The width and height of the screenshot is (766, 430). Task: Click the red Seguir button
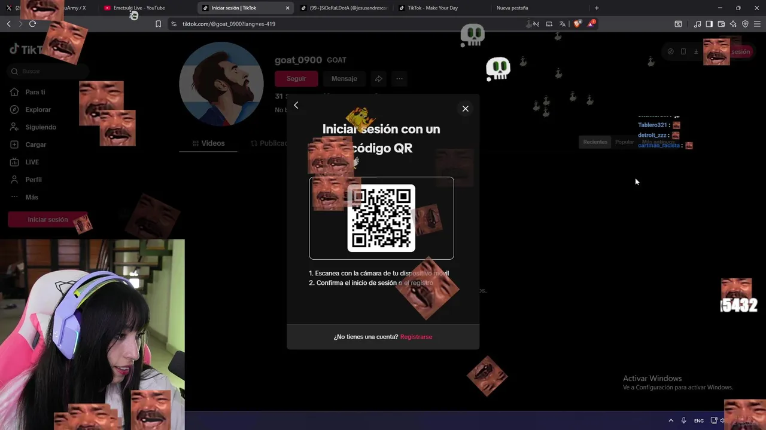click(x=296, y=79)
